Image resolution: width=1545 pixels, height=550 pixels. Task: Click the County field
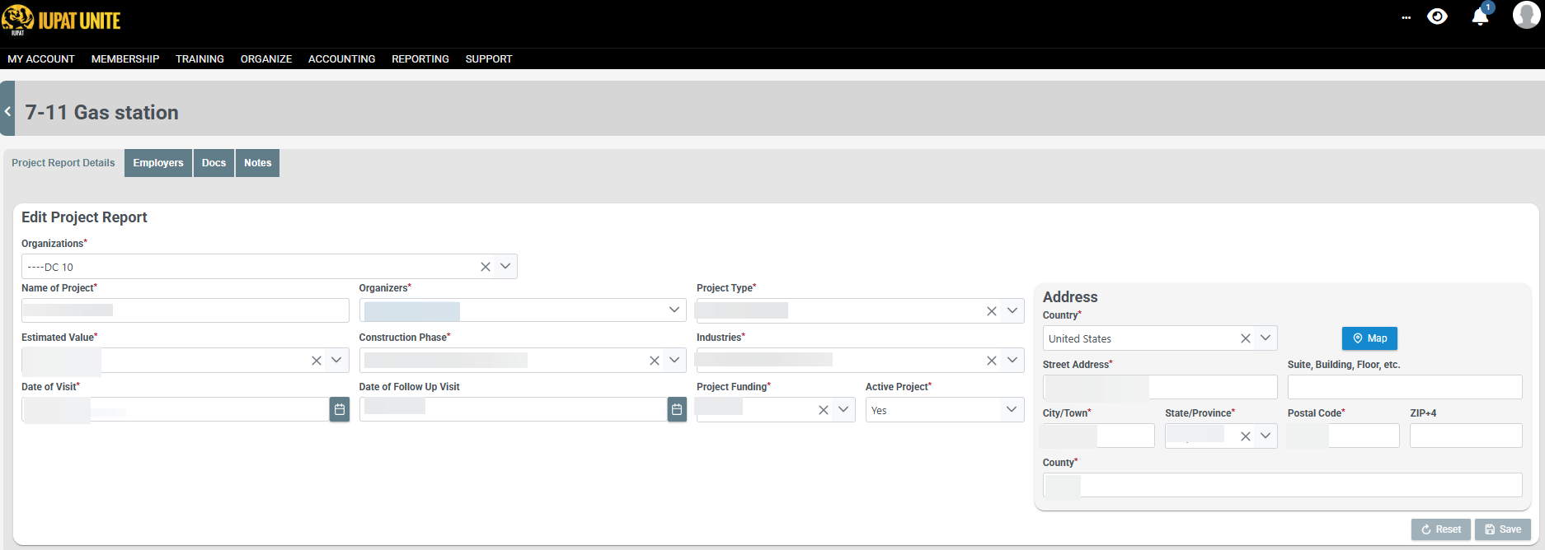(x=1283, y=485)
